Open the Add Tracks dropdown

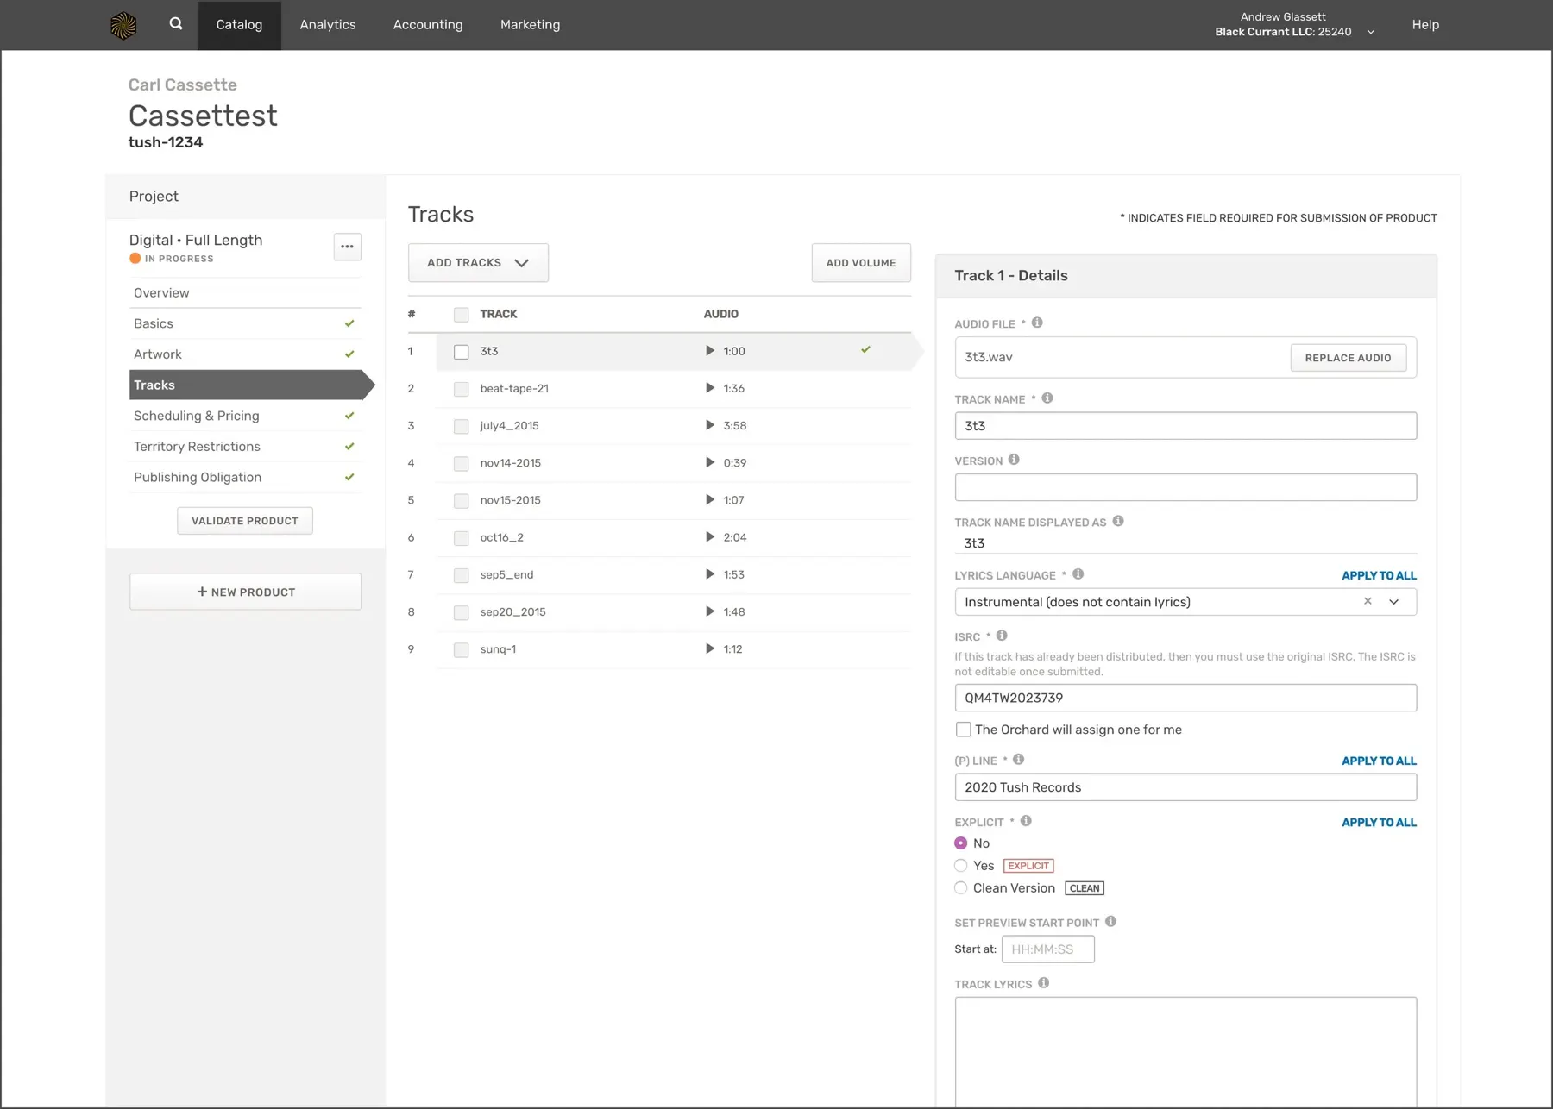pos(478,263)
